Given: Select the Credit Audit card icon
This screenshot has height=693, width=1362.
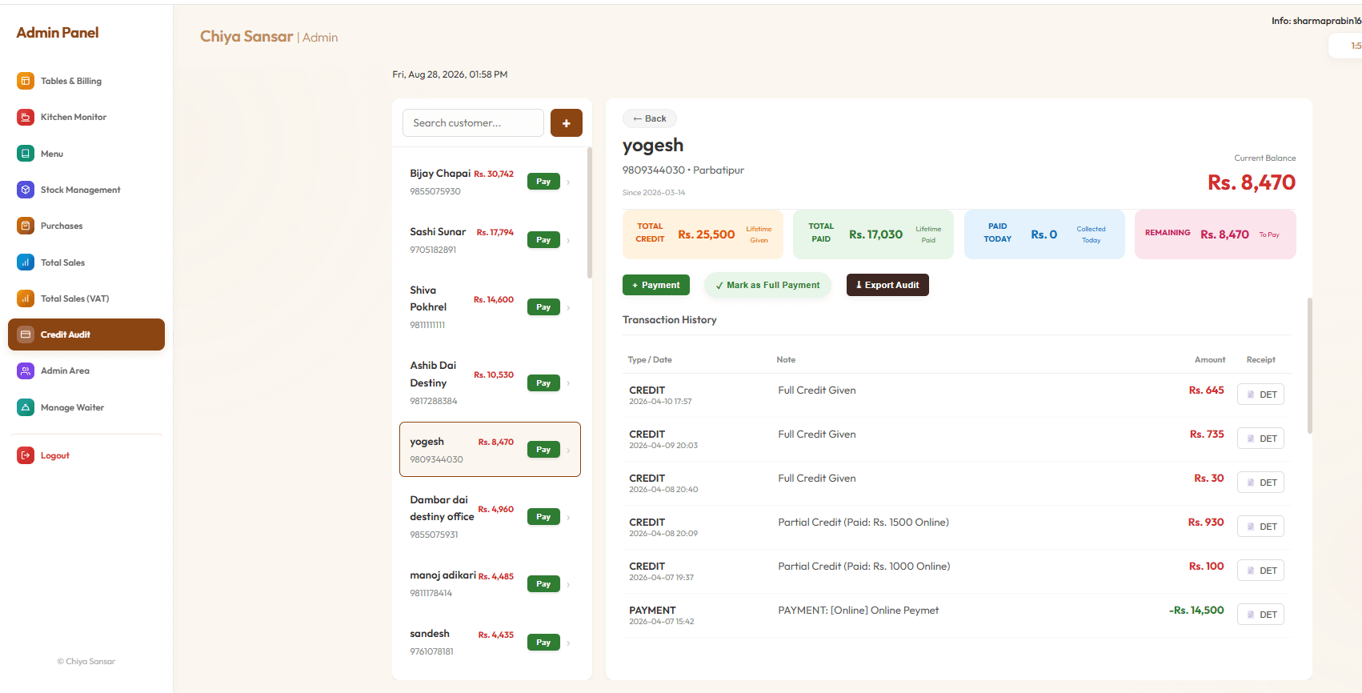Looking at the screenshot, I should 26,334.
